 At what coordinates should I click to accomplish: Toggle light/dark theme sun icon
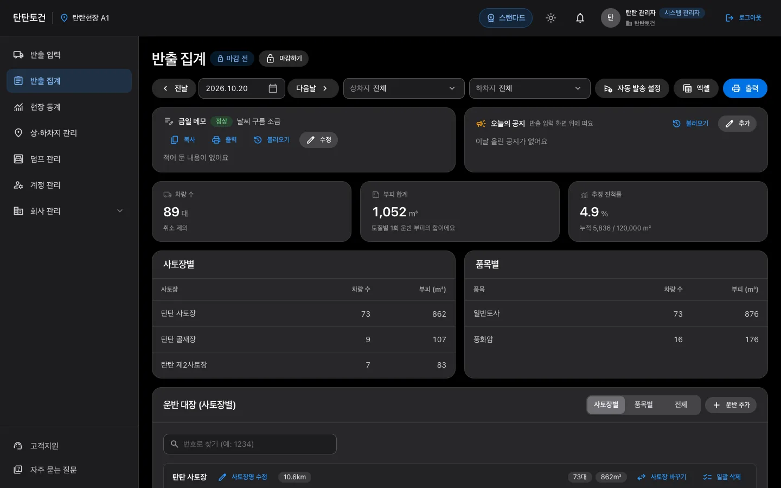[550, 18]
